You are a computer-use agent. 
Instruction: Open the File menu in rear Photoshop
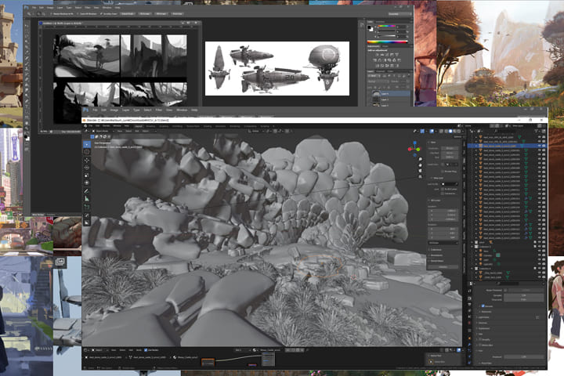click(x=34, y=7)
